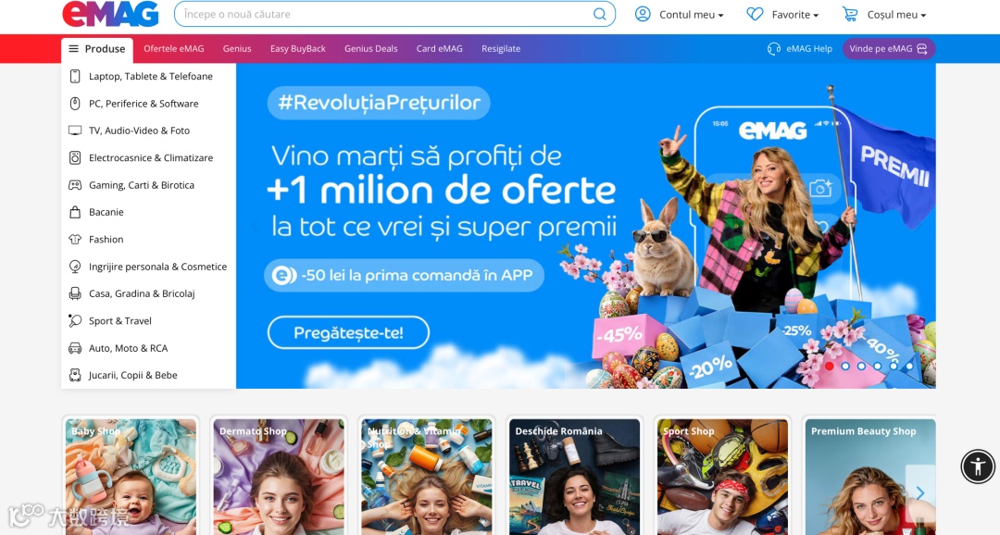
Task: Click the eMAG Help headset icon
Action: pos(773,48)
